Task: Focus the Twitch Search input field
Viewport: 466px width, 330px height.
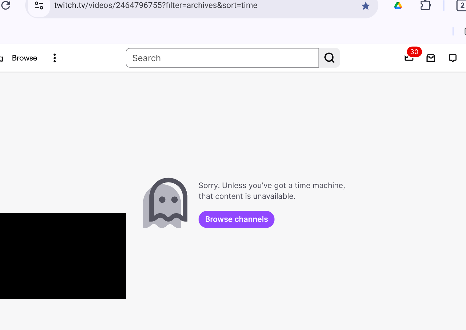Action: [x=222, y=58]
